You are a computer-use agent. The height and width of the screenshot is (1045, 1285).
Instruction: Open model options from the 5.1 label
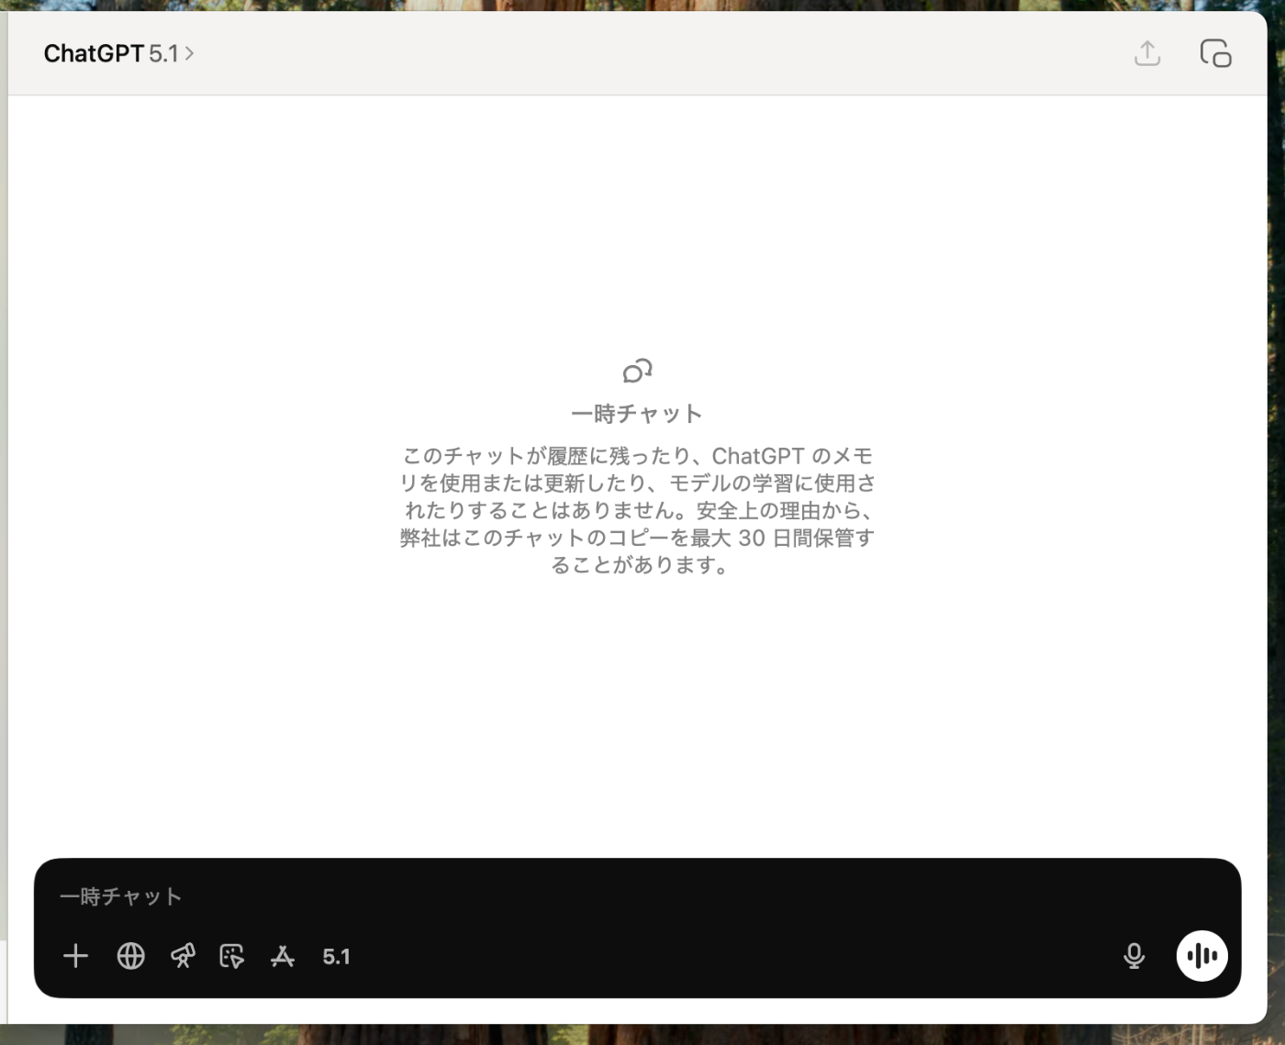[x=164, y=53]
